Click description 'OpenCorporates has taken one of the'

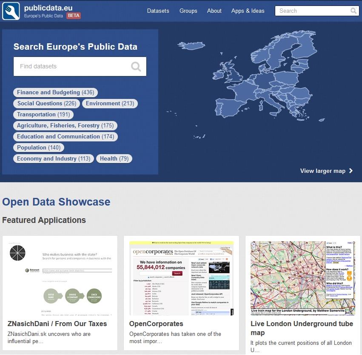175,338
